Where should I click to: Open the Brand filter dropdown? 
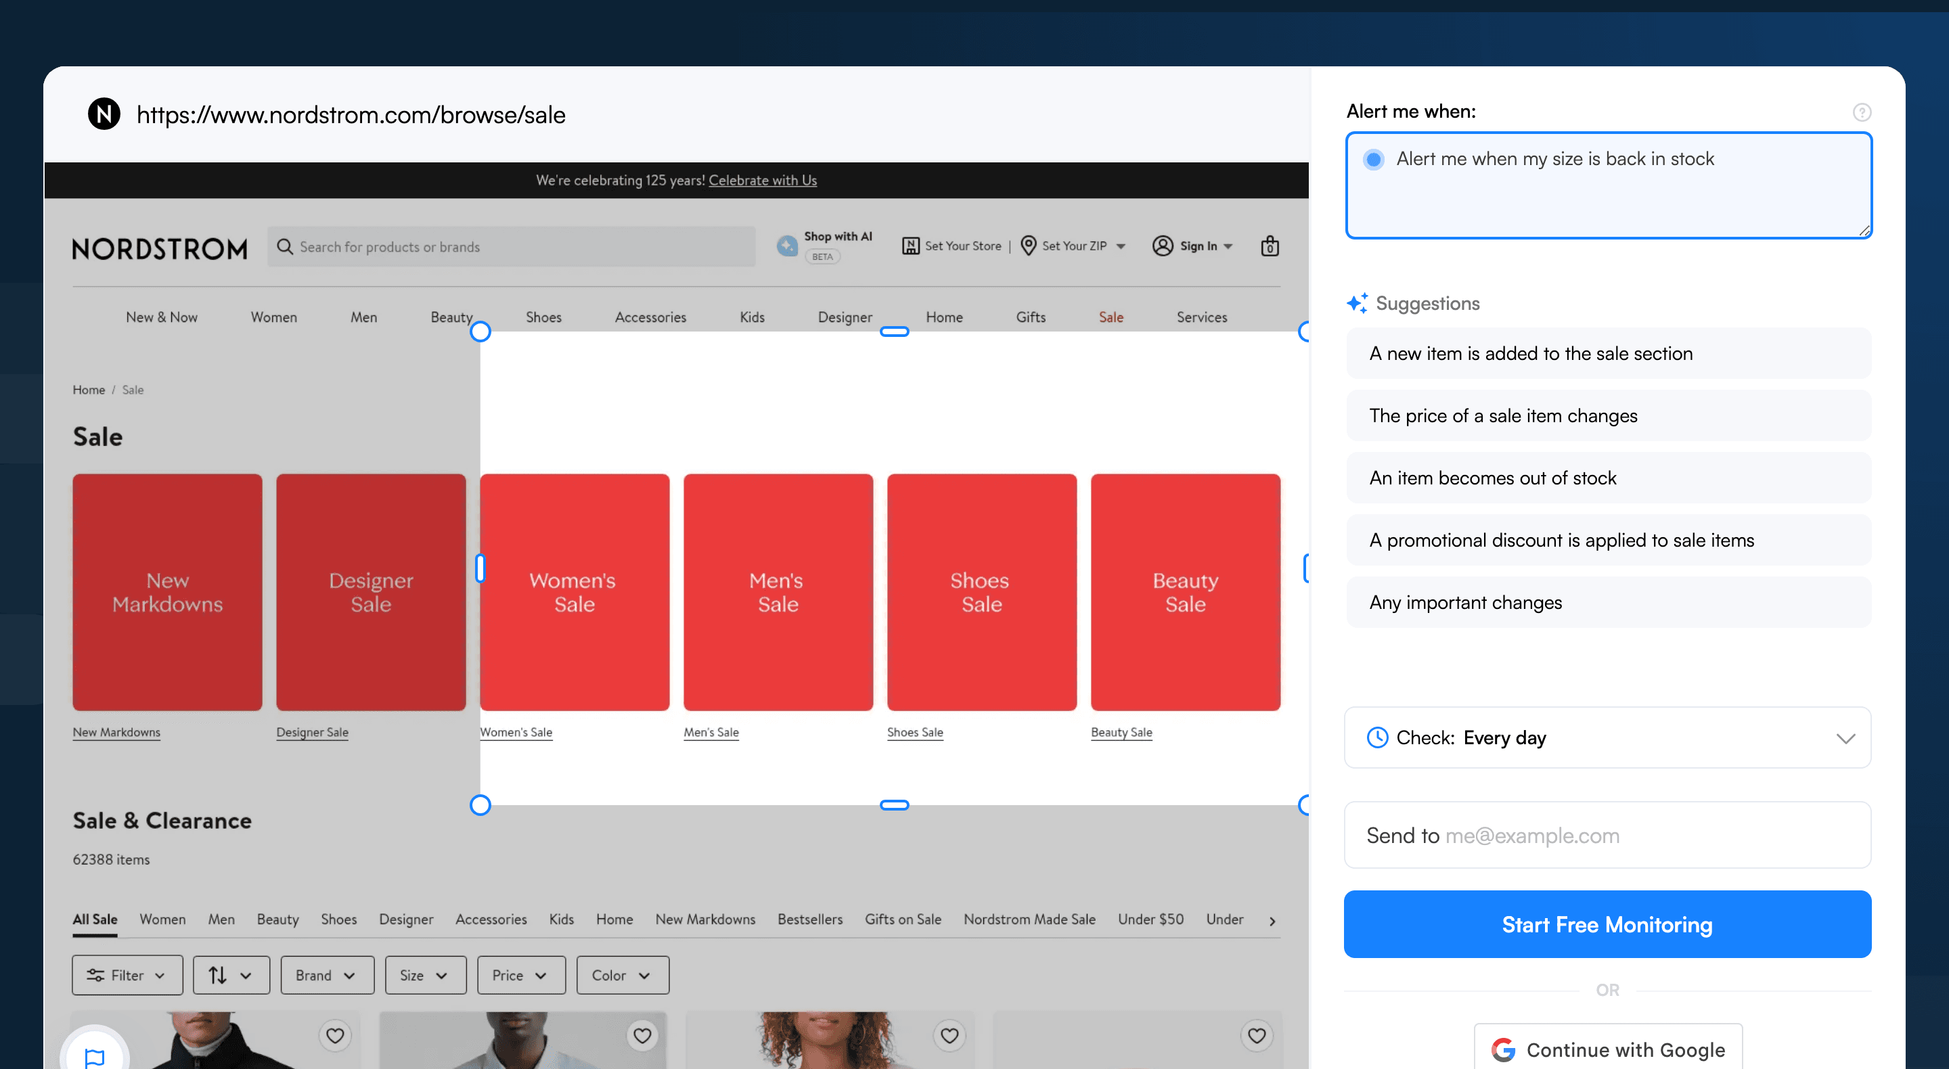pyautogui.click(x=327, y=975)
